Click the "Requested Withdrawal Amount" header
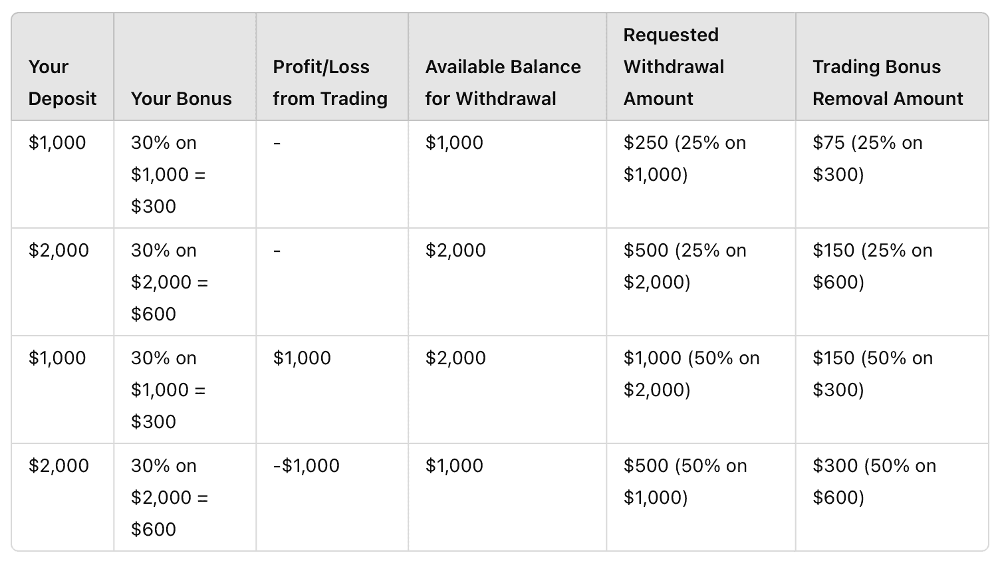Viewport: 1000px width, 561px height. pos(674,66)
